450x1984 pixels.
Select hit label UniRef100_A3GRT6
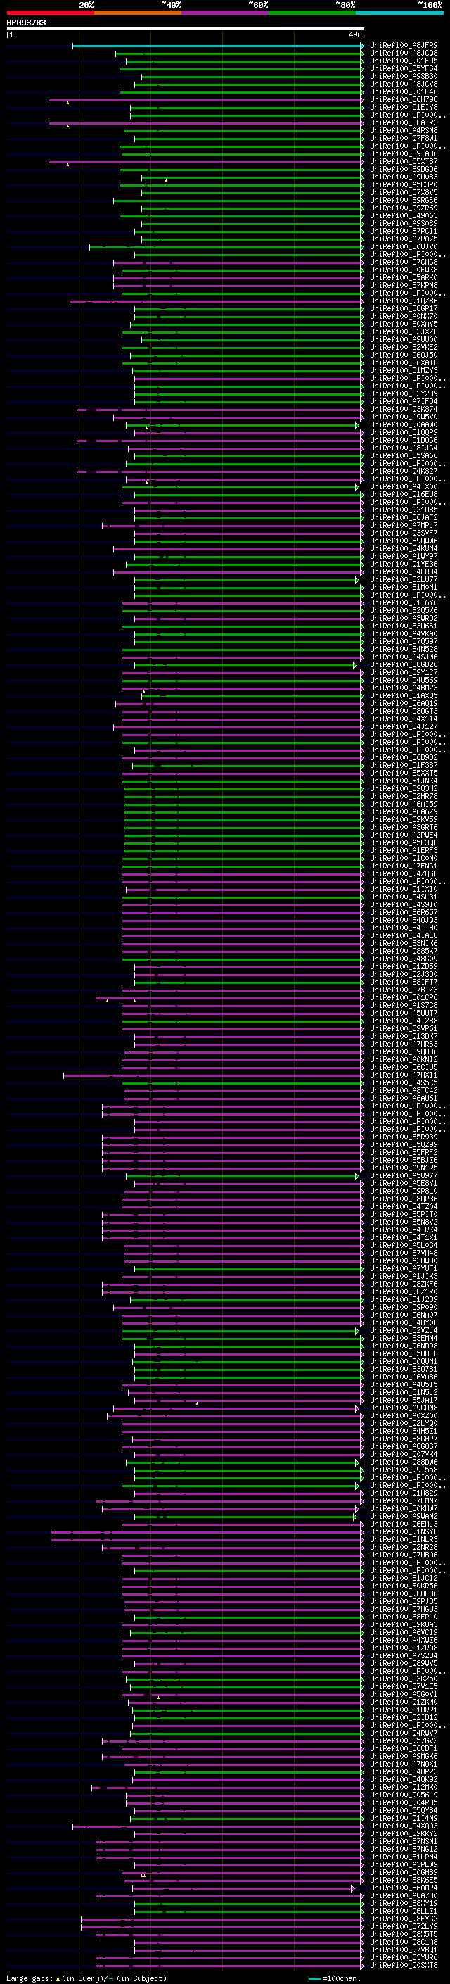(404, 827)
